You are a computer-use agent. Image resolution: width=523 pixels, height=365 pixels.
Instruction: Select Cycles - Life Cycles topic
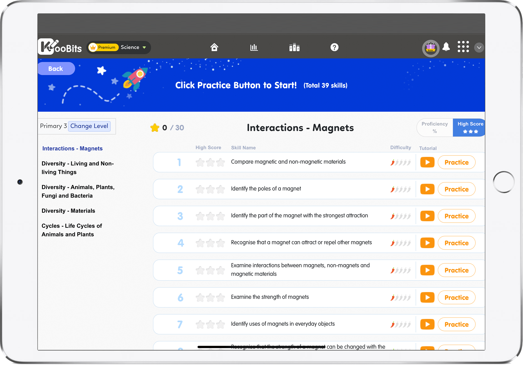coord(72,230)
